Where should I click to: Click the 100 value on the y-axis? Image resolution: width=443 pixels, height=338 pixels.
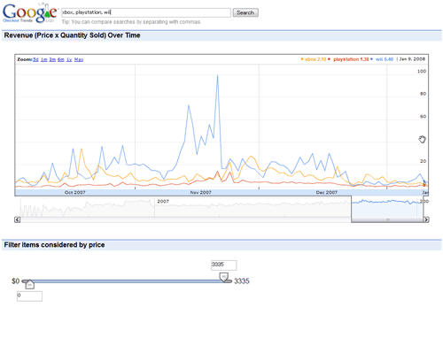pos(422,71)
